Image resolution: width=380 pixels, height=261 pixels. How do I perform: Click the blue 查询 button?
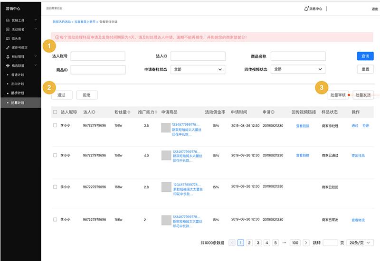pos(365,56)
